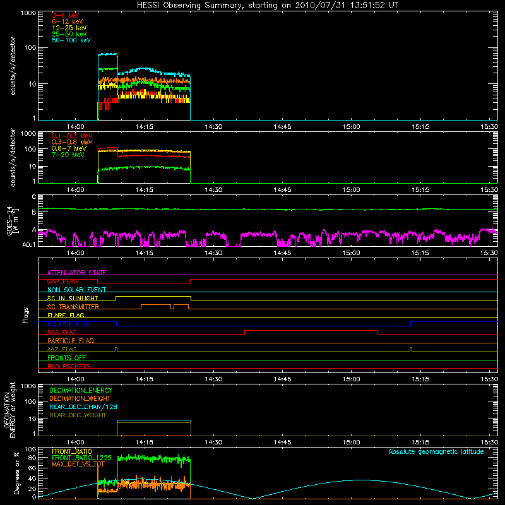505x505 pixels.
Task: Select the 25-50 keV legend label
Action: point(69,34)
